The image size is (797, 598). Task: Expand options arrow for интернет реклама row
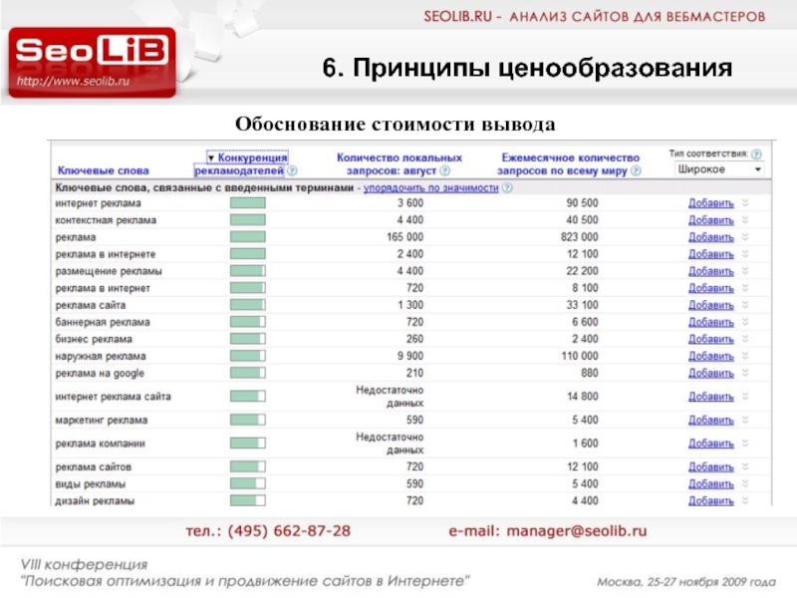point(745,203)
